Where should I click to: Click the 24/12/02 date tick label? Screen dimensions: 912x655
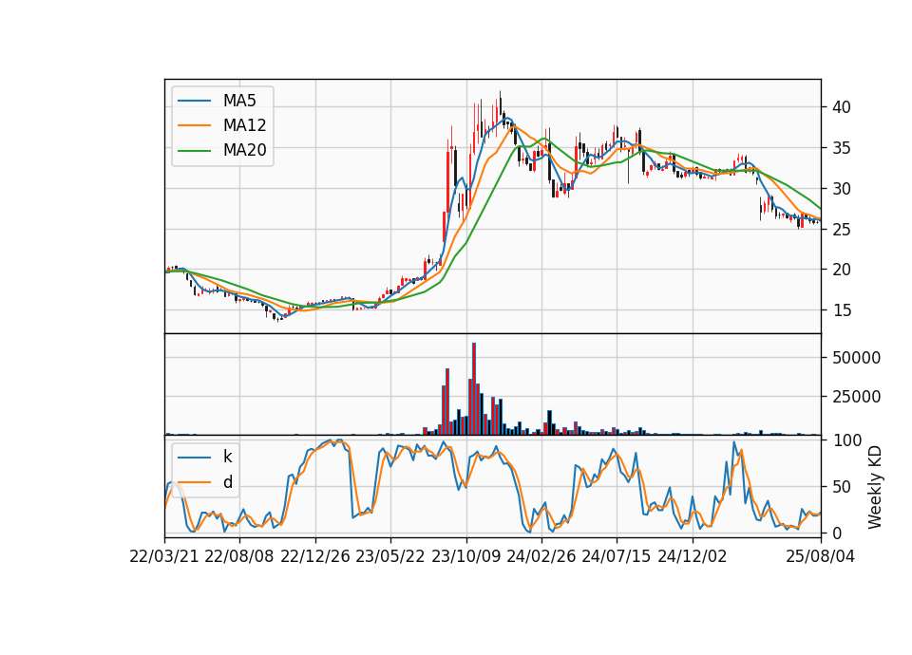click(693, 557)
